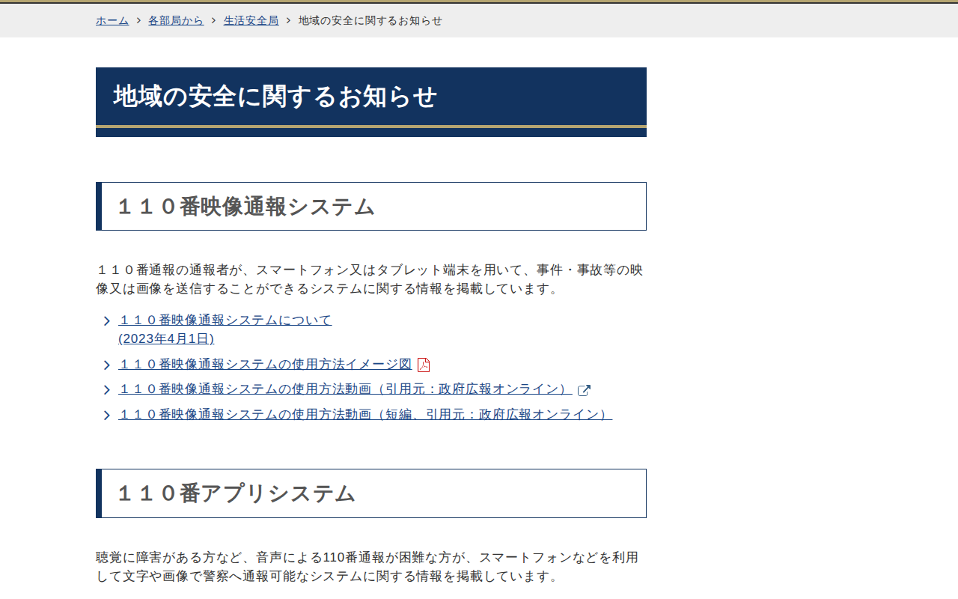Click the external link icon after 政府広報オンライン）
Image resolution: width=958 pixels, height=599 pixels.
585,390
